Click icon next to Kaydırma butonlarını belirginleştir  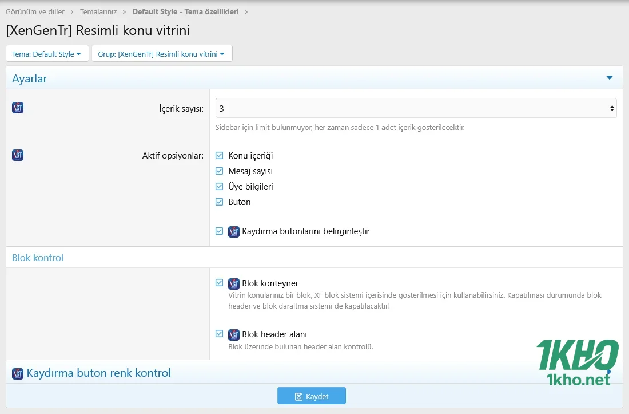[x=234, y=232]
